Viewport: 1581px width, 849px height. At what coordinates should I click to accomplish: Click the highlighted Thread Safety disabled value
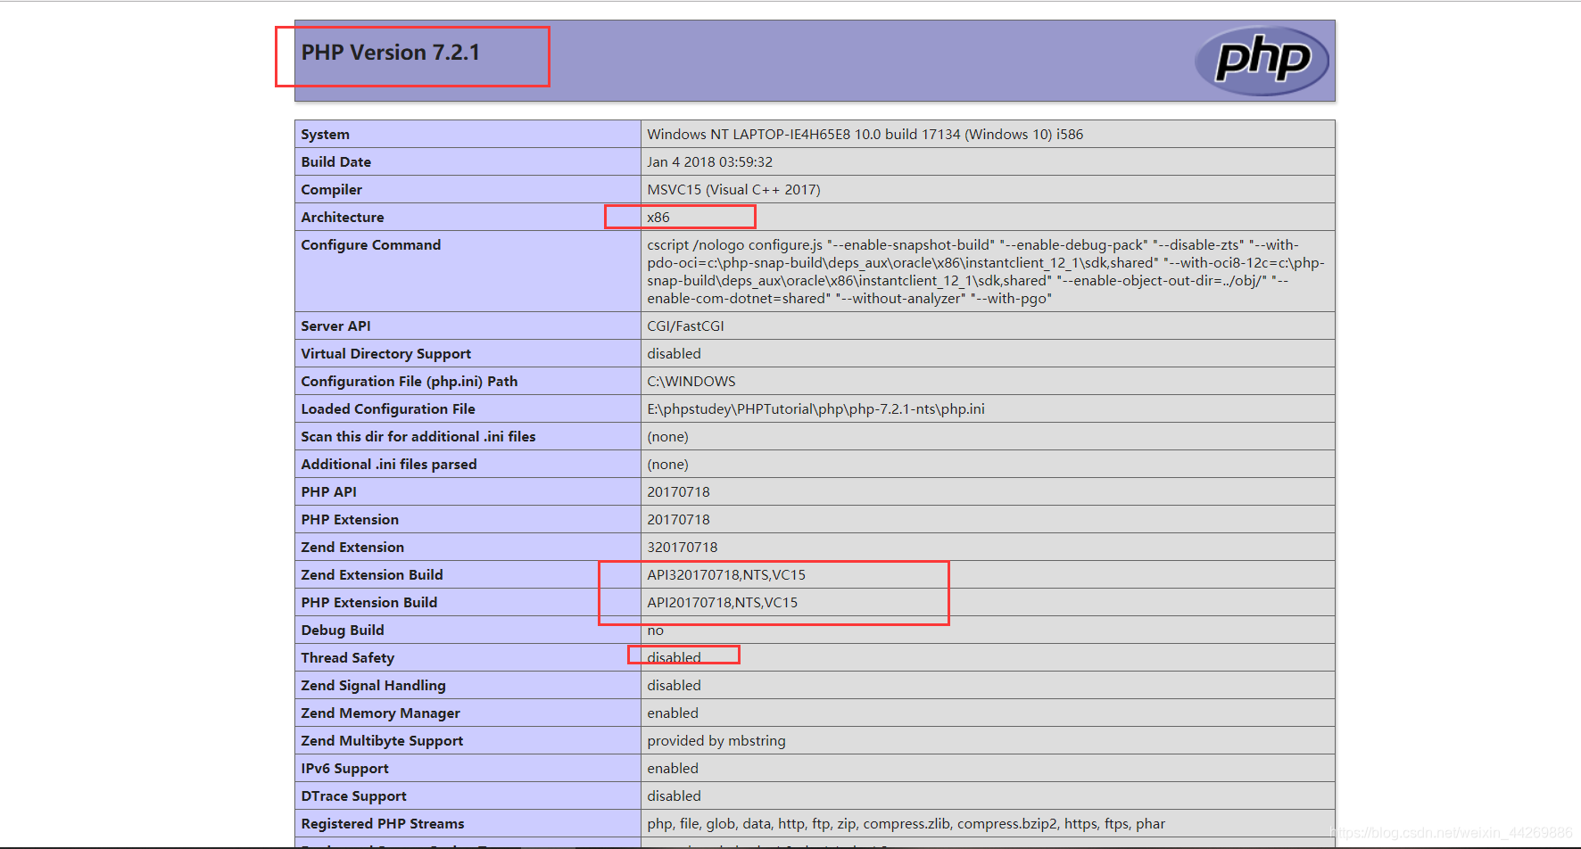point(674,657)
